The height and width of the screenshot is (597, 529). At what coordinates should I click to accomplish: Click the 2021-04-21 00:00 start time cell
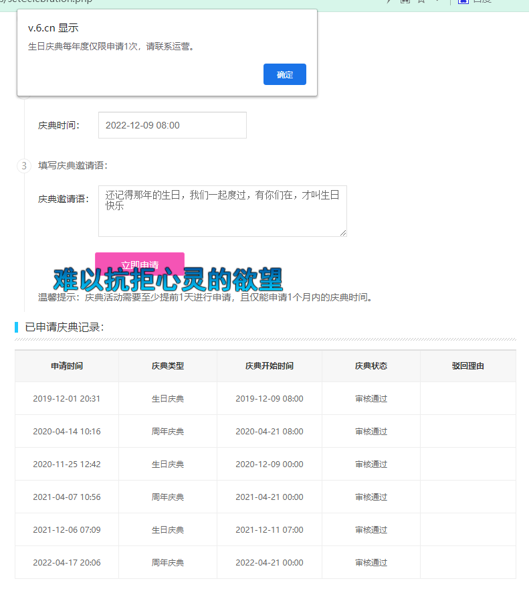(x=270, y=497)
